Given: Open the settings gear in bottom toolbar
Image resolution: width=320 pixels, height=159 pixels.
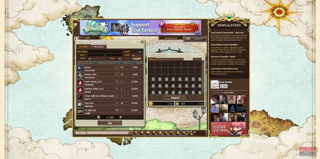Looking at the screenshot, I should tap(184, 133).
